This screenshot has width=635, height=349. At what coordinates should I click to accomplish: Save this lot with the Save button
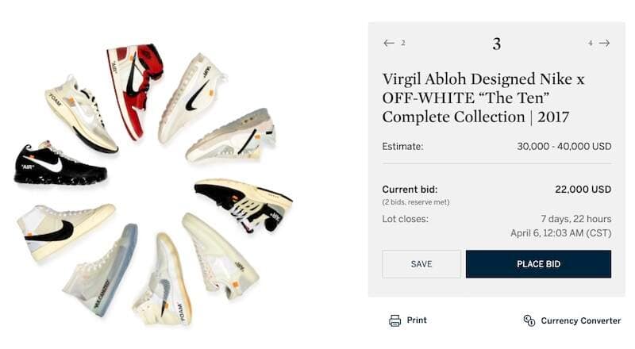click(421, 264)
